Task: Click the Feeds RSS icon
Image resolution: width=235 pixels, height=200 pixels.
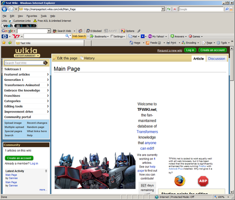Action: click(x=147, y=43)
